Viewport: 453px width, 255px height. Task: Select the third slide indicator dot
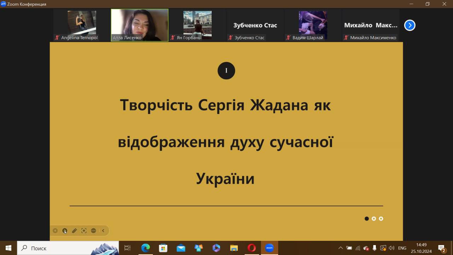tap(381, 219)
